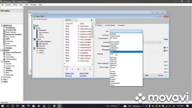Screen dimensions: 192x108
Task: Confirm changes with the checkmark icon
Action: tap(90, 69)
